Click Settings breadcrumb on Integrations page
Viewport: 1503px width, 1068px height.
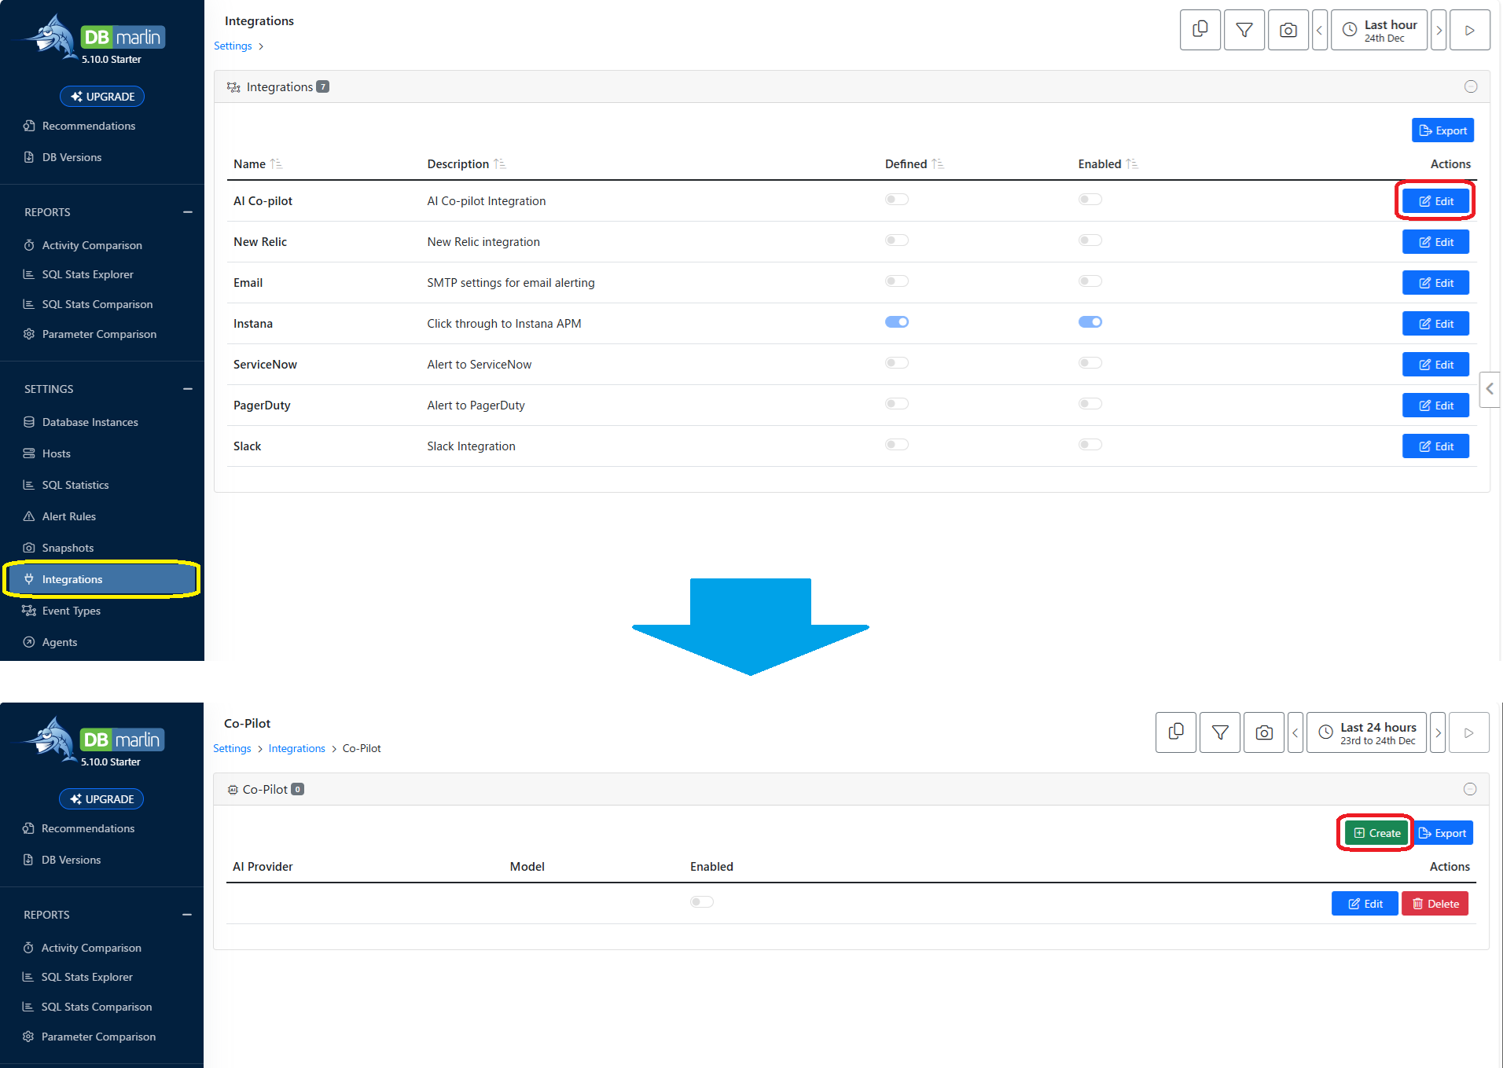click(233, 46)
